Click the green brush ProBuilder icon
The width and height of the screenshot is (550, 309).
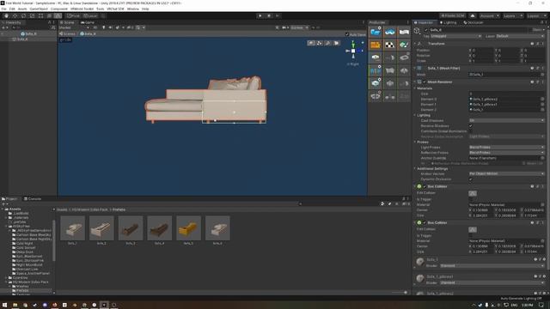[x=404, y=45]
